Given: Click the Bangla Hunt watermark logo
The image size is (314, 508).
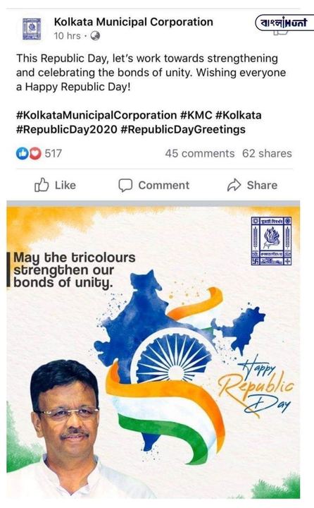Looking at the screenshot, I should pyautogui.click(x=284, y=23).
